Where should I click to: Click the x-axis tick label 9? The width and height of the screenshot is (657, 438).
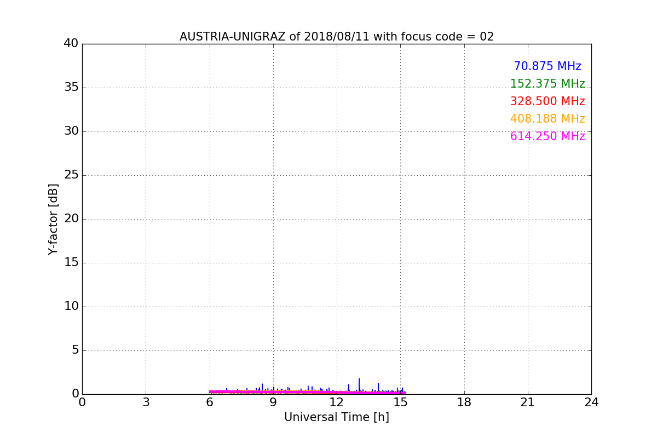pyautogui.click(x=273, y=402)
